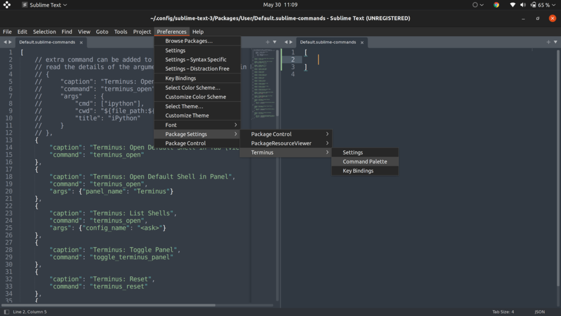Select Browse Packages… from Preferences menu

189,41
